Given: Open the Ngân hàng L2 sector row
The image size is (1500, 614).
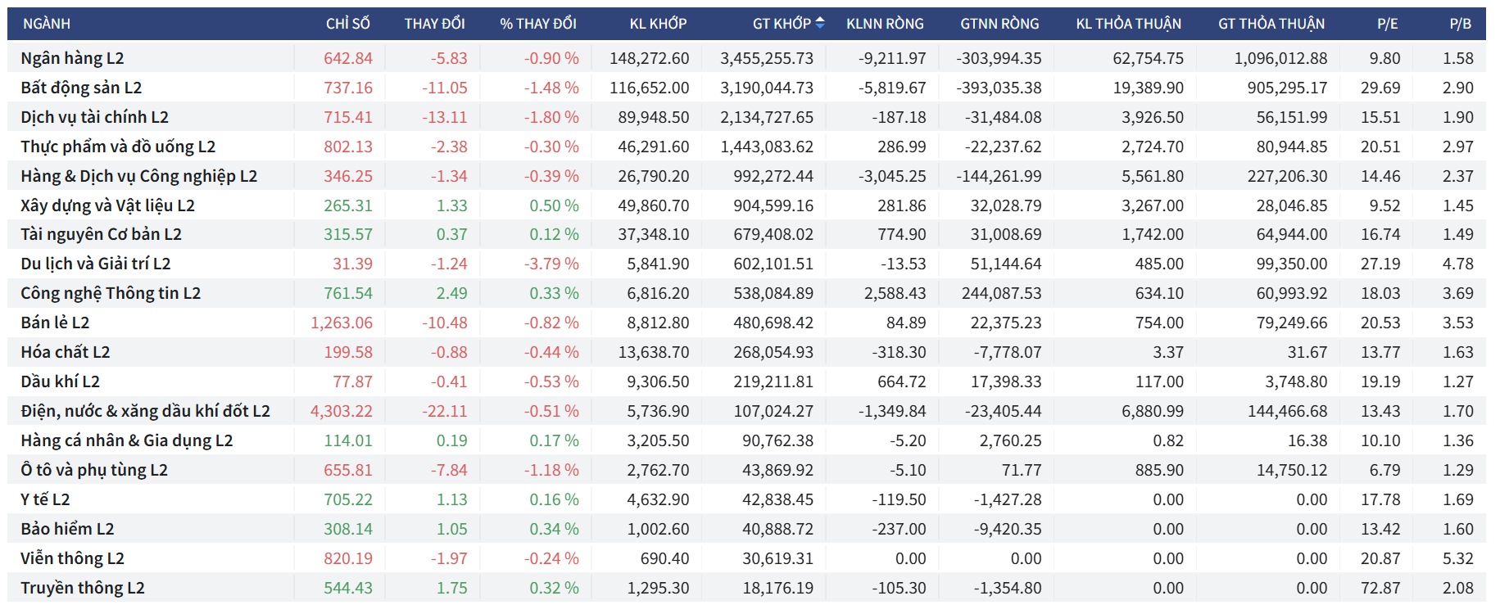Looking at the screenshot, I should (x=72, y=58).
